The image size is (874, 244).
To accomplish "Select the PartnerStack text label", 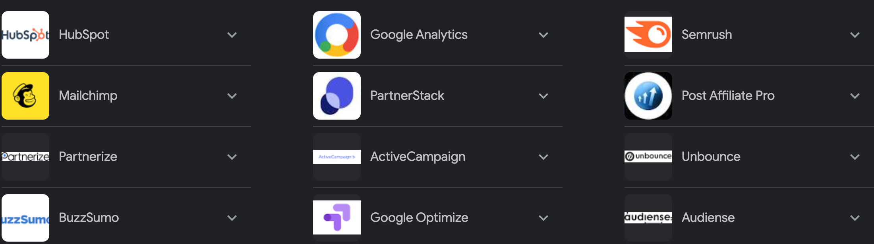I will click(x=407, y=95).
